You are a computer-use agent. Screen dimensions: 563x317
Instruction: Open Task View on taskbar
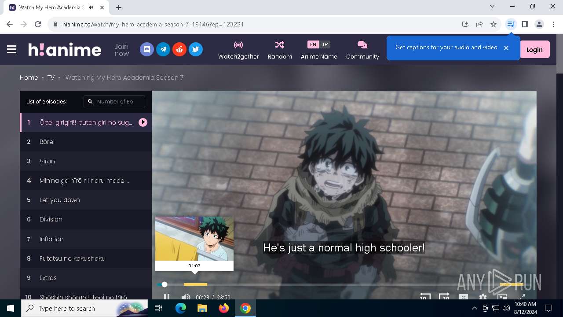click(x=158, y=308)
